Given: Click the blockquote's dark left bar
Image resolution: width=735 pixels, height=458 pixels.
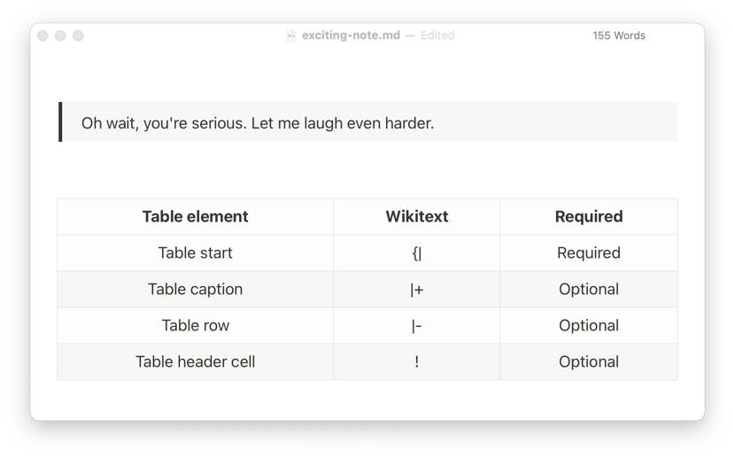Looking at the screenshot, I should [x=60, y=122].
